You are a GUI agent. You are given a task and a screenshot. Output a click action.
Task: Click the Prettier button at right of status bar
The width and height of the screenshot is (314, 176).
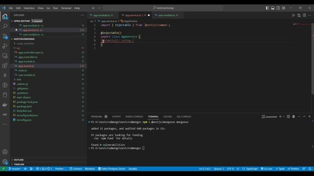[293, 169]
